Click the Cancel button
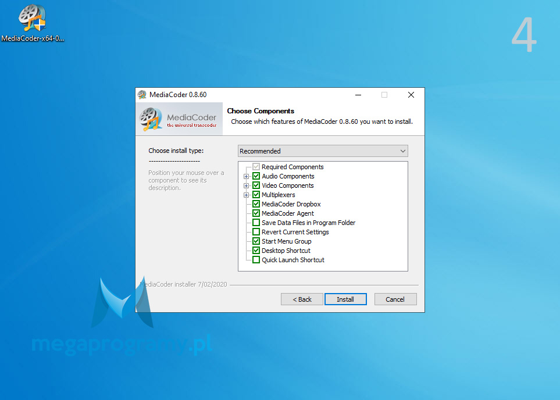 coord(395,299)
